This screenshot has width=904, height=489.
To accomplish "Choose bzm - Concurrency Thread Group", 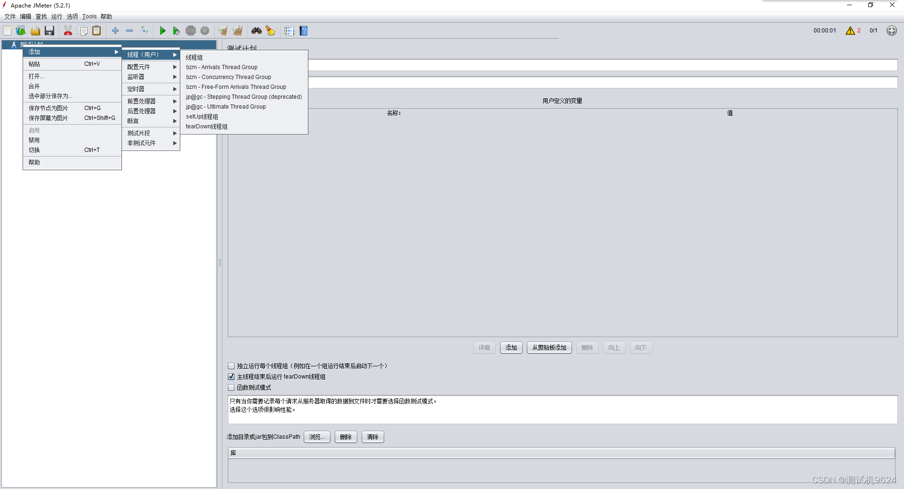I will [x=244, y=77].
